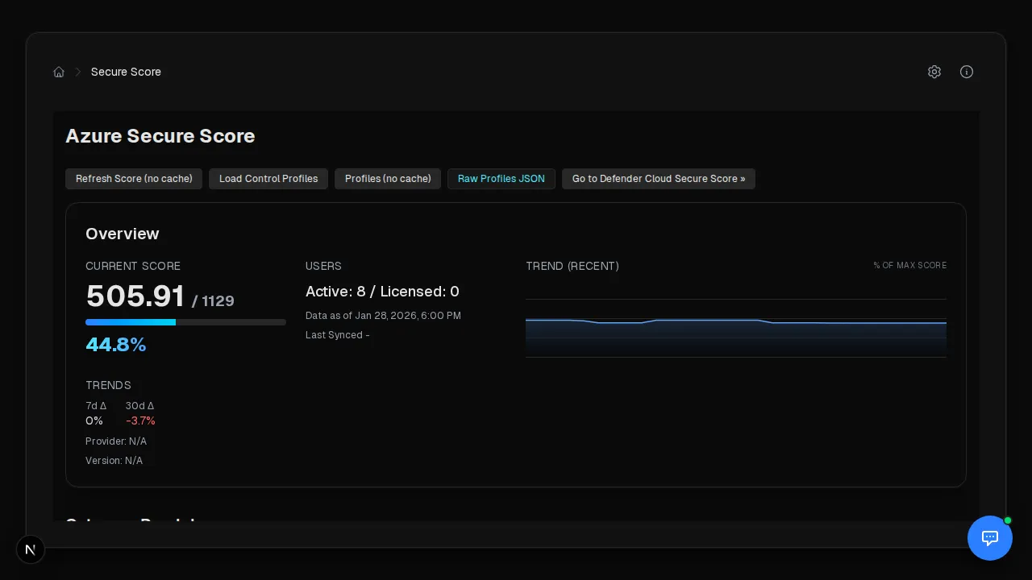
Task: Click the 505.91 score value
Action: coord(135,296)
